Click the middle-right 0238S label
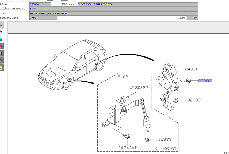The height and width of the screenshot is (154, 229). 194,100
